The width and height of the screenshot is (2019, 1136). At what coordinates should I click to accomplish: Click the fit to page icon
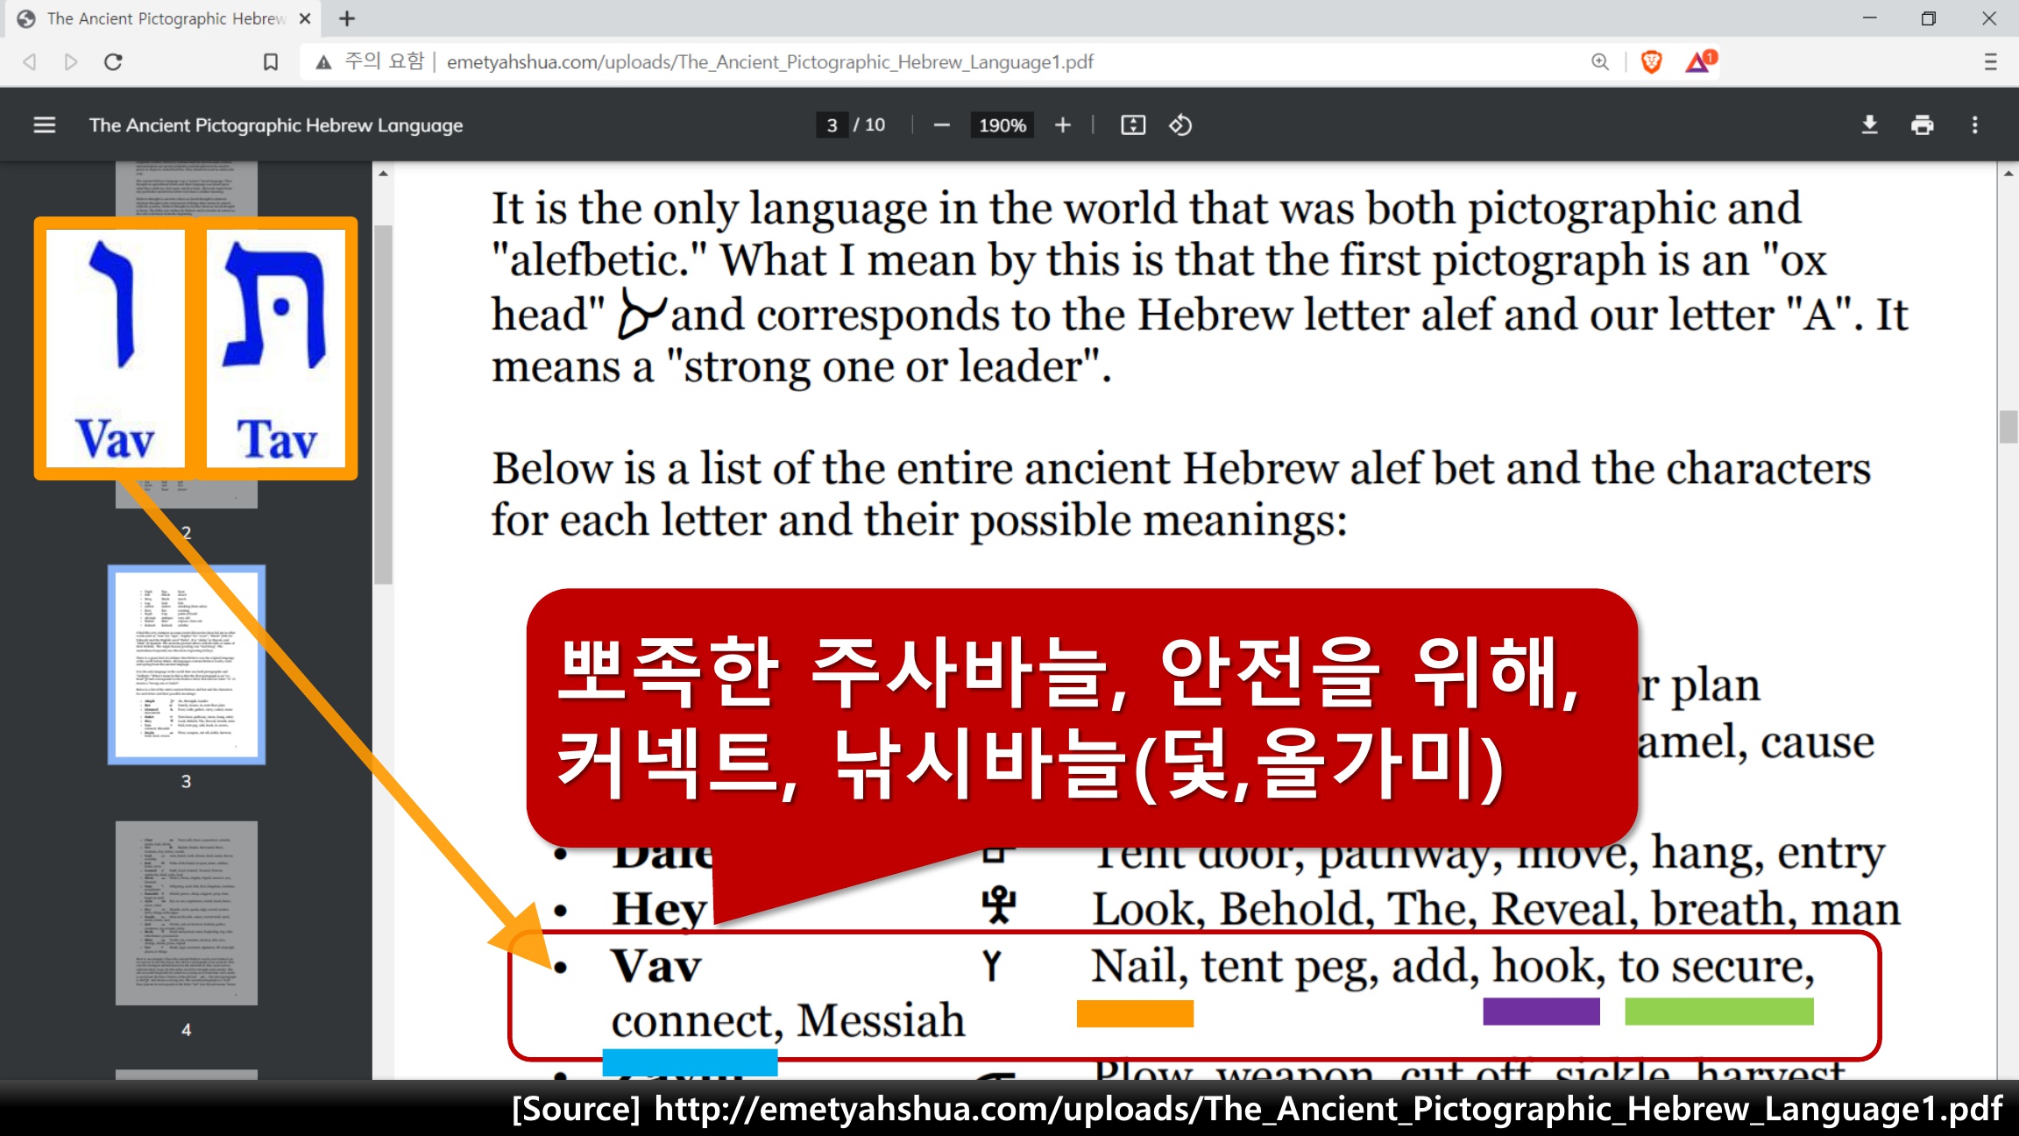pyautogui.click(x=1132, y=125)
